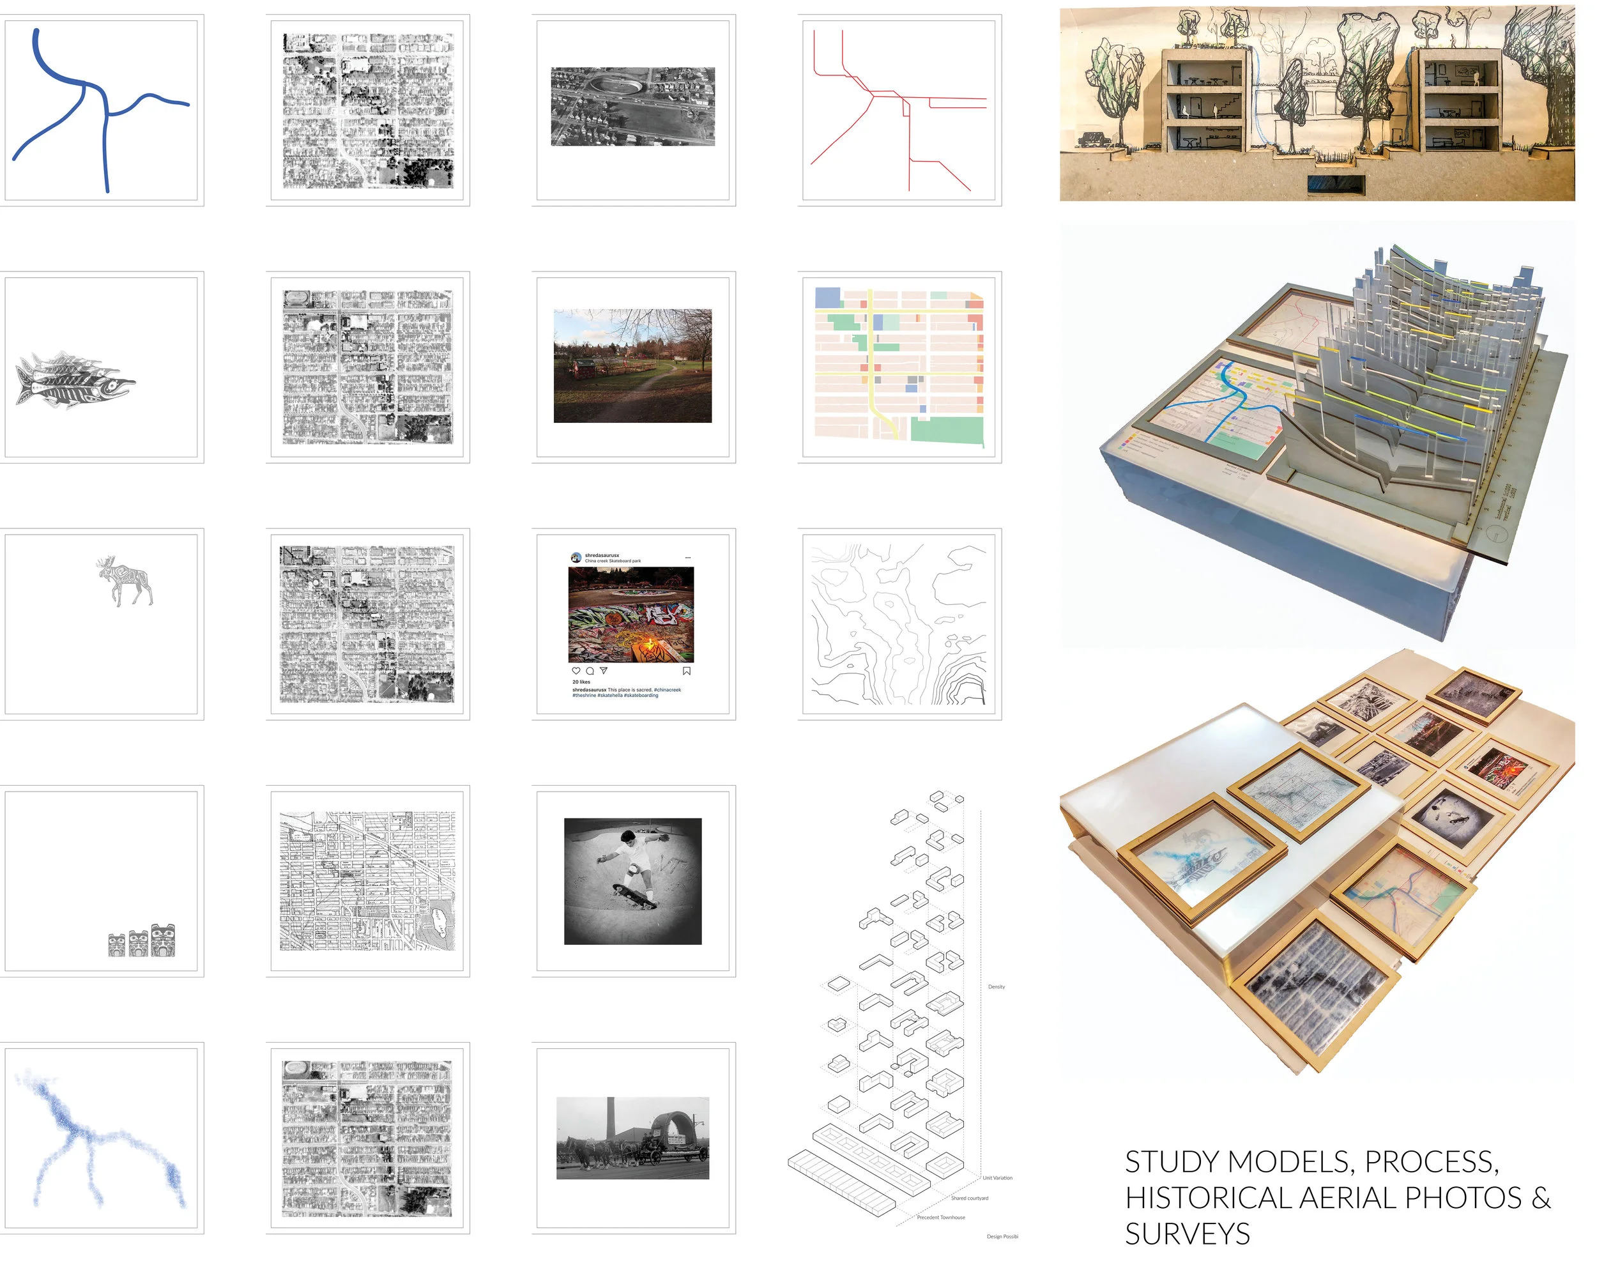View the building section drawing with trees
The height and width of the screenshot is (1286, 1597).
click(1317, 103)
